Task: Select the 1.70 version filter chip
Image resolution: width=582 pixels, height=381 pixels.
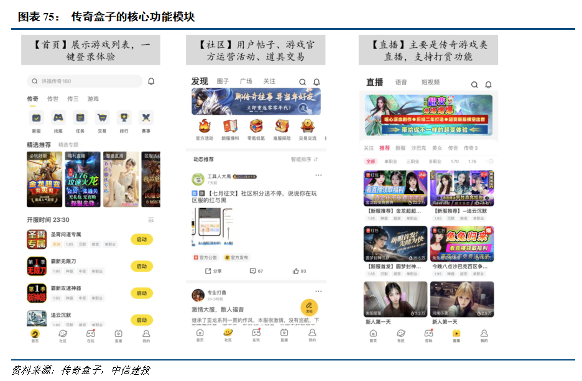Action: pos(455,162)
